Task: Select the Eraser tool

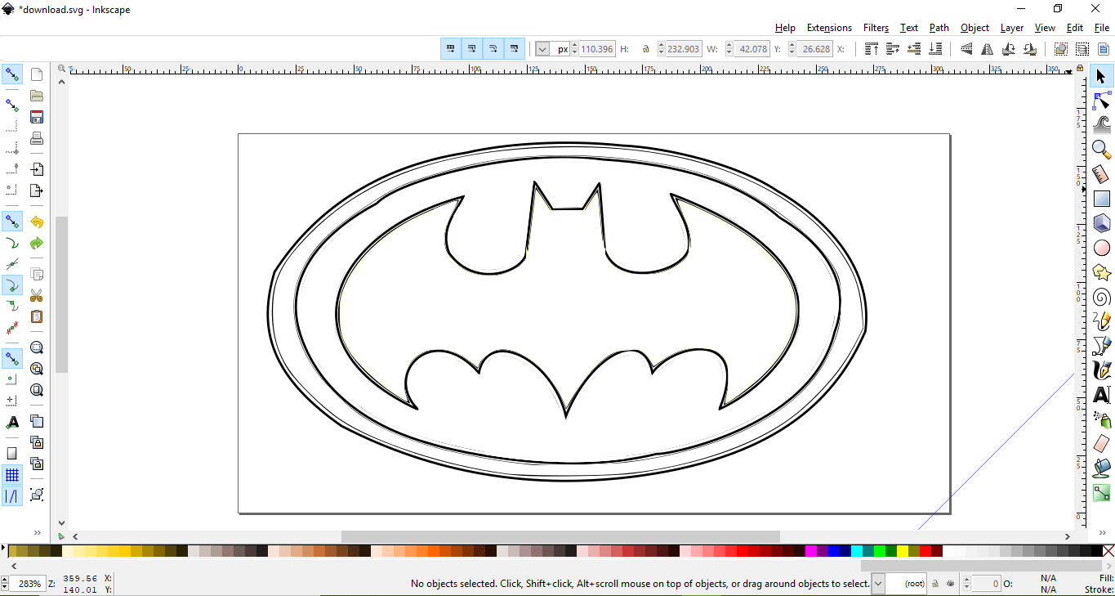Action: click(x=1101, y=444)
